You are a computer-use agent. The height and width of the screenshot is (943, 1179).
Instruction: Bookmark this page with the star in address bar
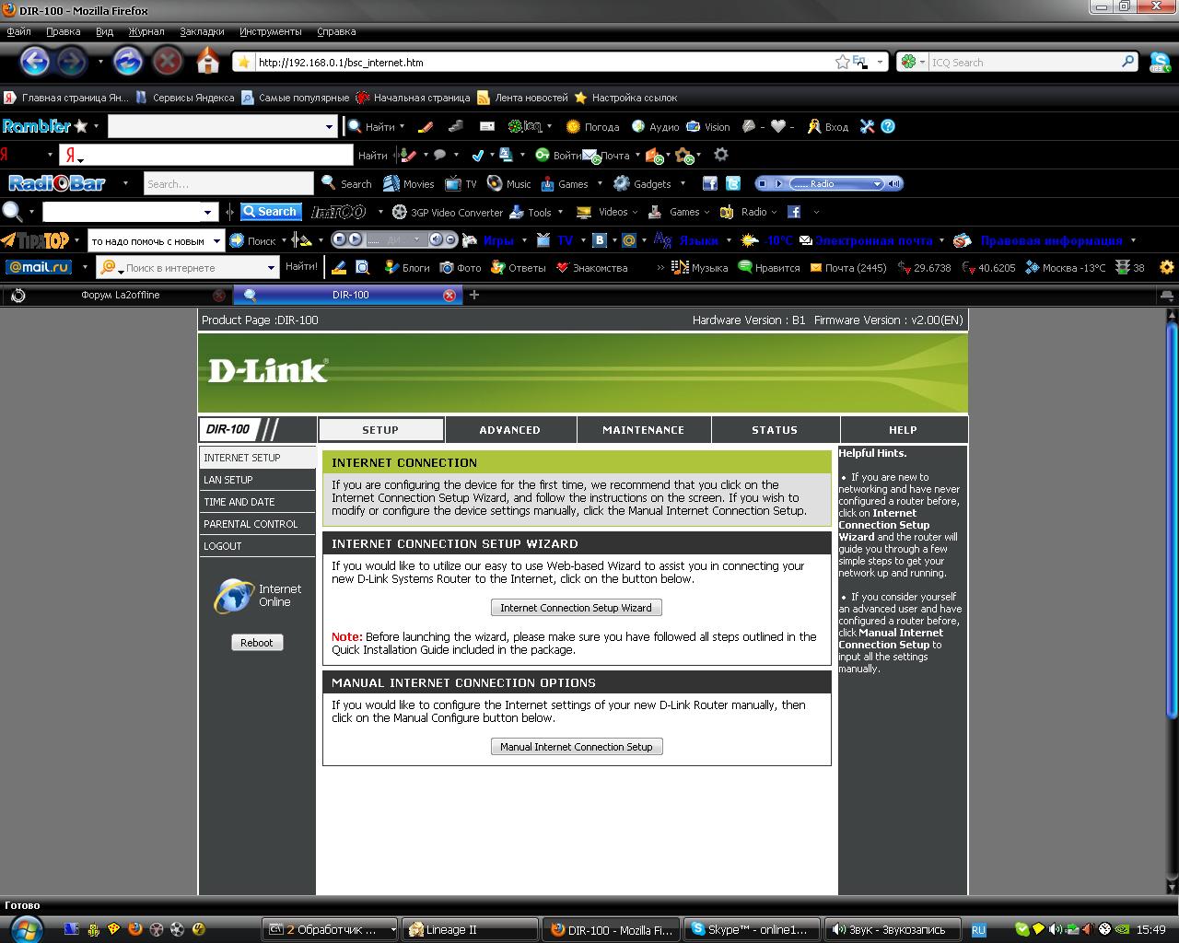point(842,63)
